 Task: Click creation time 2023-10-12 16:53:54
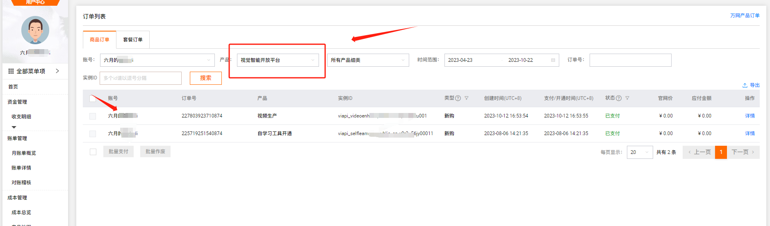[x=506, y=116]
